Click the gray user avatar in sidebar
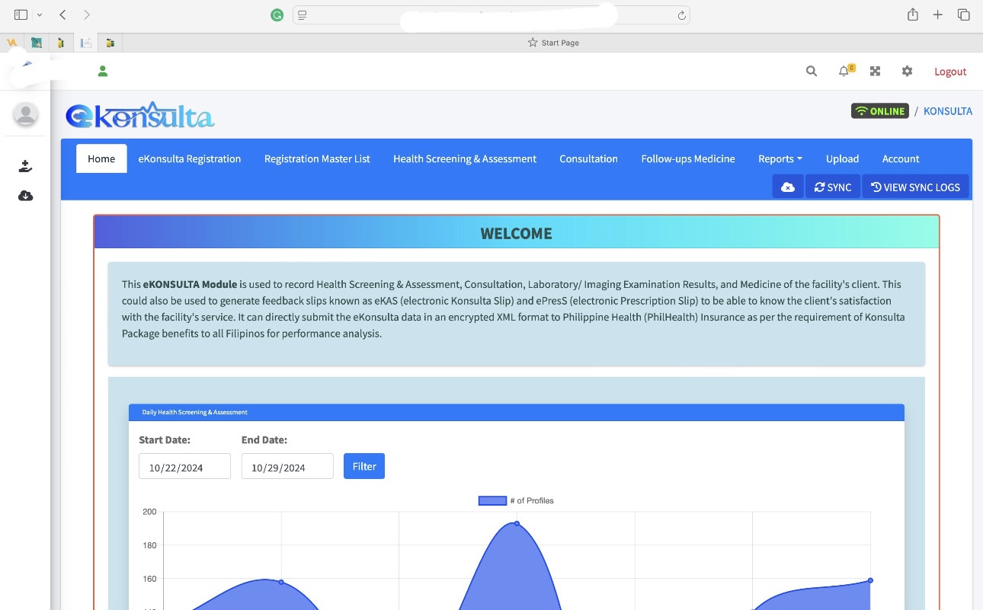Screen dimensions: 983x610 (x=26, y=114)
